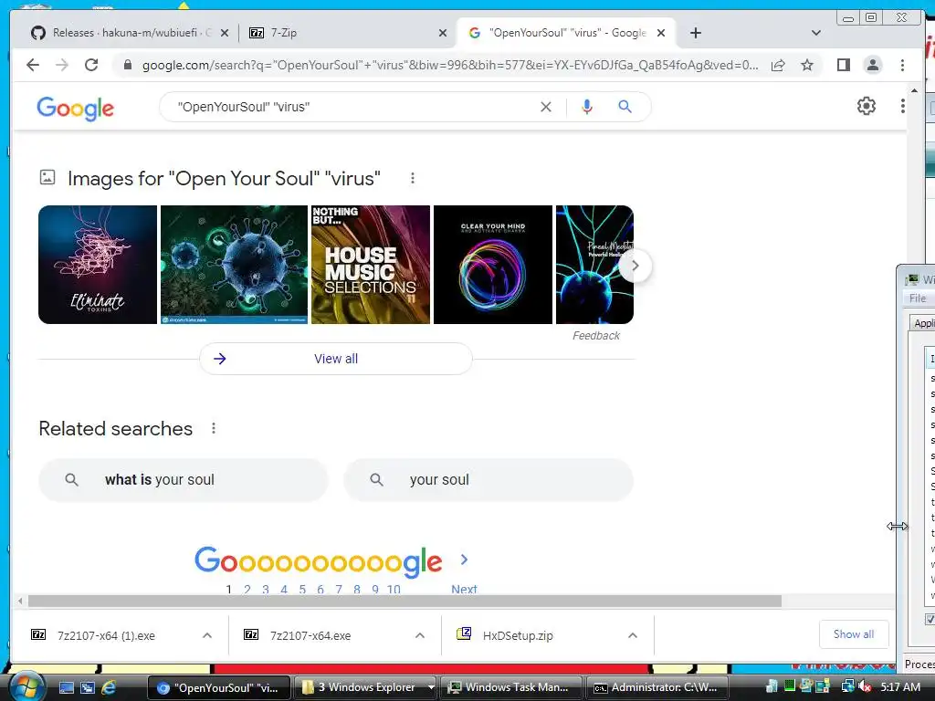Share this page via address bar icon

tap(778, 65)
